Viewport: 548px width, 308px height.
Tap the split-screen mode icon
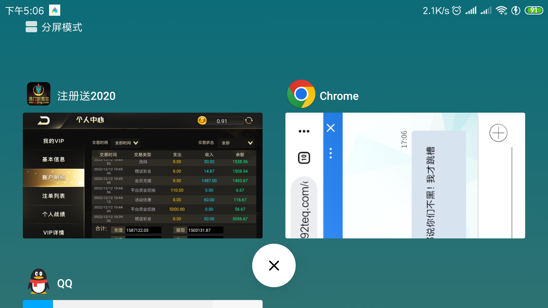pyautogui.click(x=31, y=27)
